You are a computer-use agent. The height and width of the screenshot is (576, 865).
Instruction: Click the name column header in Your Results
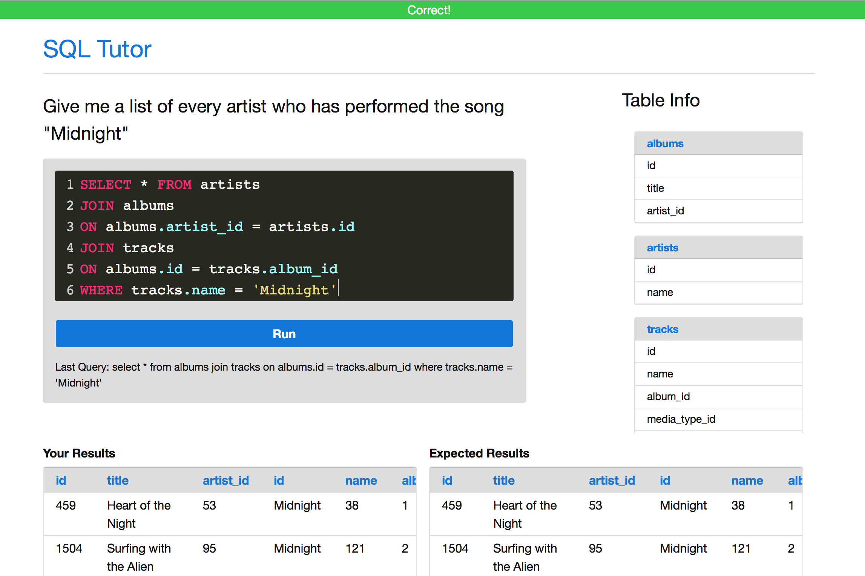point(361,481)
